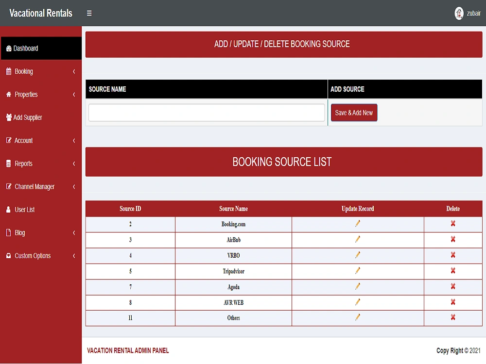Click the Source Name column header
Viewport: 486px width, 364px height.
coord(233,209)
